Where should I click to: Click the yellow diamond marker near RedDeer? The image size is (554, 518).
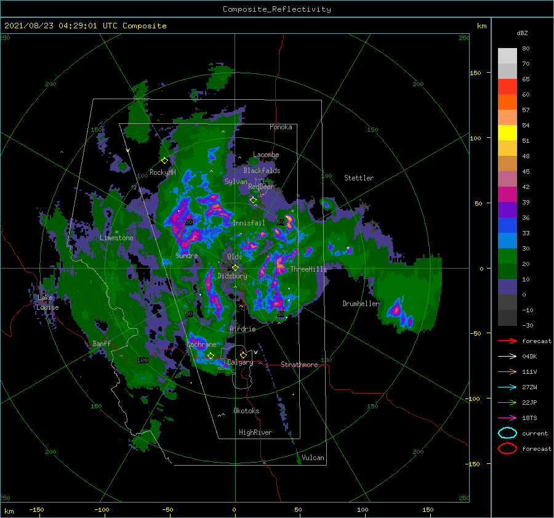(x=253, y=200)
